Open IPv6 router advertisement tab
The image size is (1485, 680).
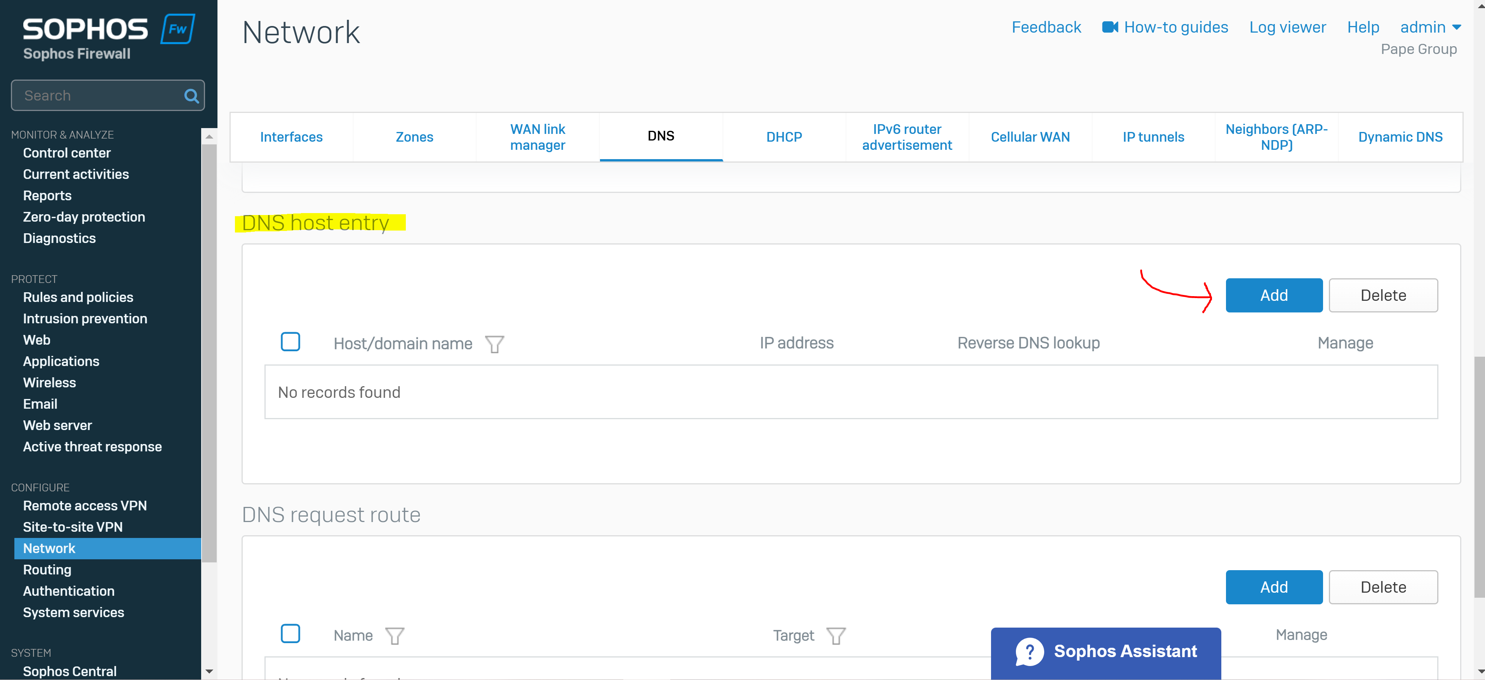[x=907, y=137]
